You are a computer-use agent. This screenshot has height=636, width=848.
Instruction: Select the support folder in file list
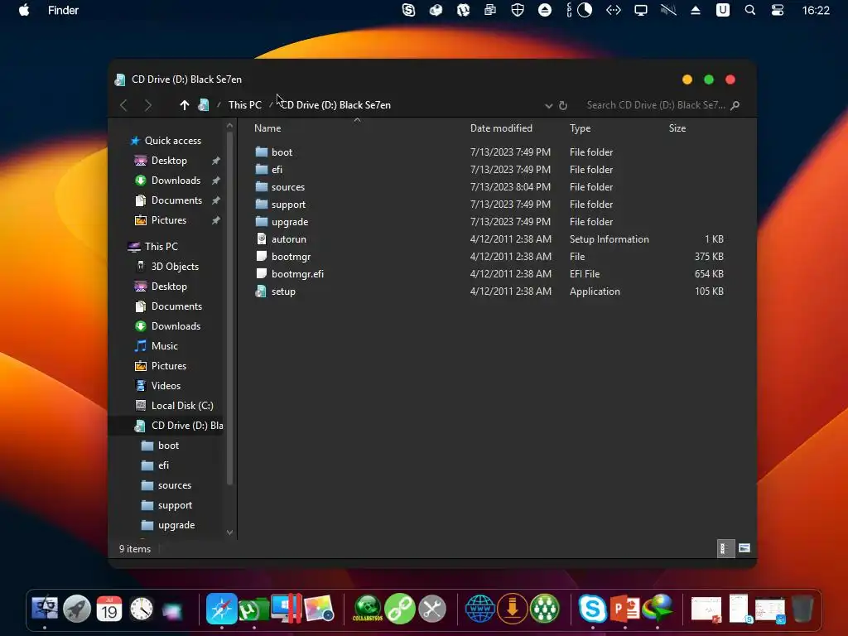pyautogui.click(x=288, y=205)
